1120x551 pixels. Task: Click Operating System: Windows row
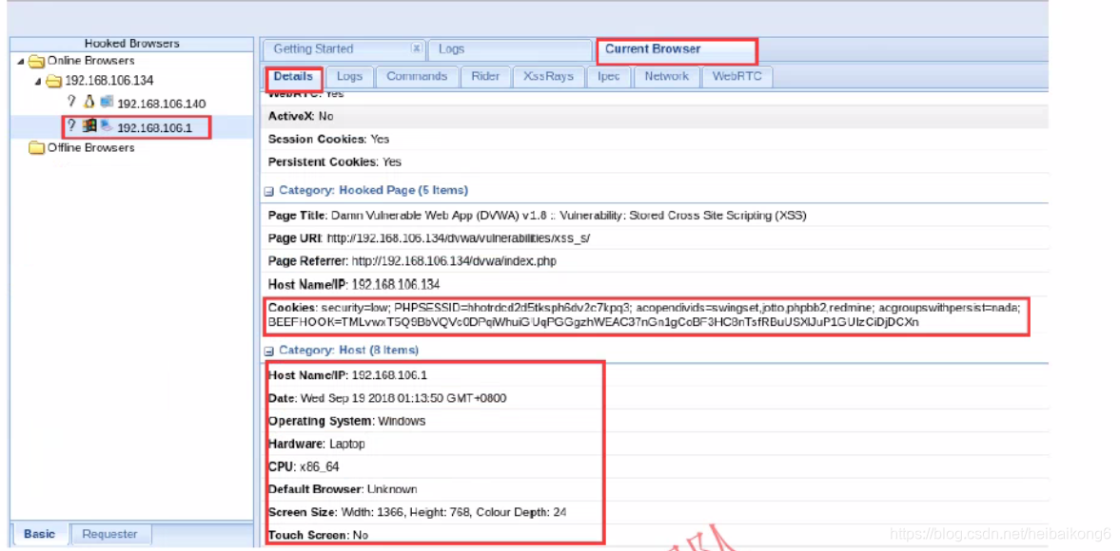(x=655, y=421)
